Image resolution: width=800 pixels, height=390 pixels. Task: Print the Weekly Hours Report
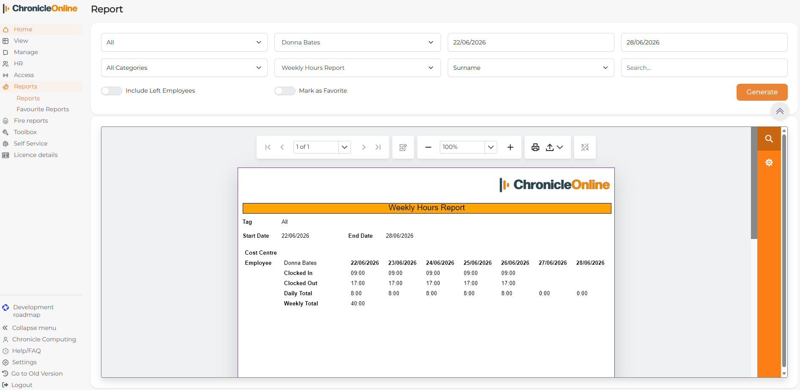tap(535, 147)
